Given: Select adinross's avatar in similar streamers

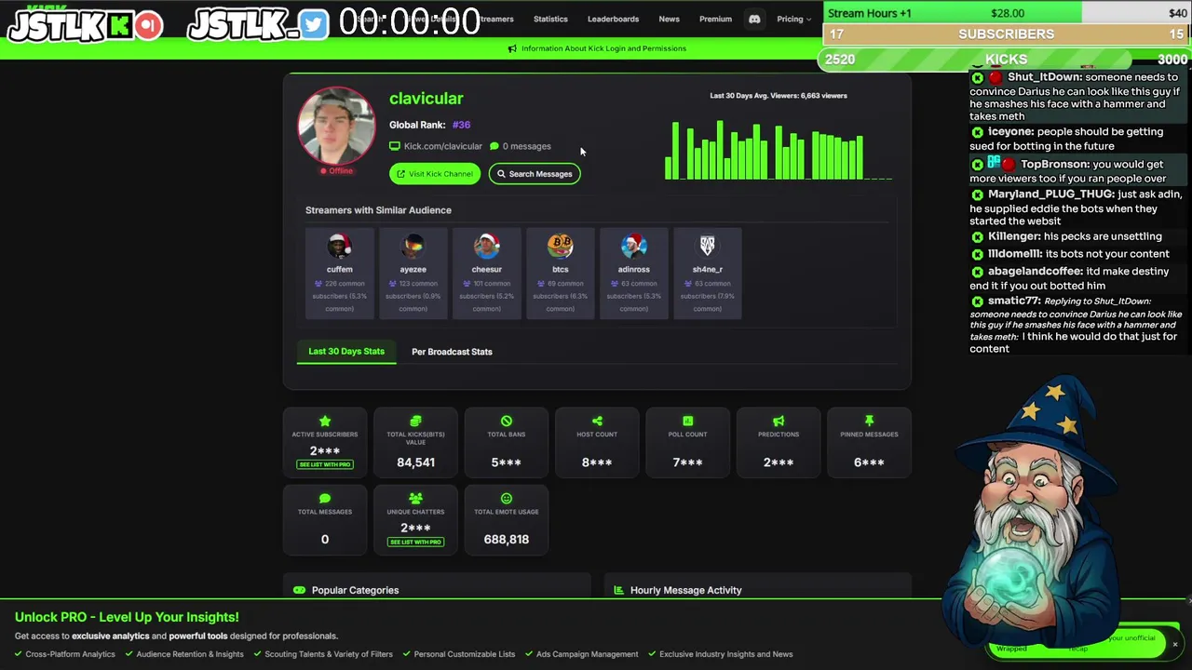Looking at the screenshot, I should [633, 246].
